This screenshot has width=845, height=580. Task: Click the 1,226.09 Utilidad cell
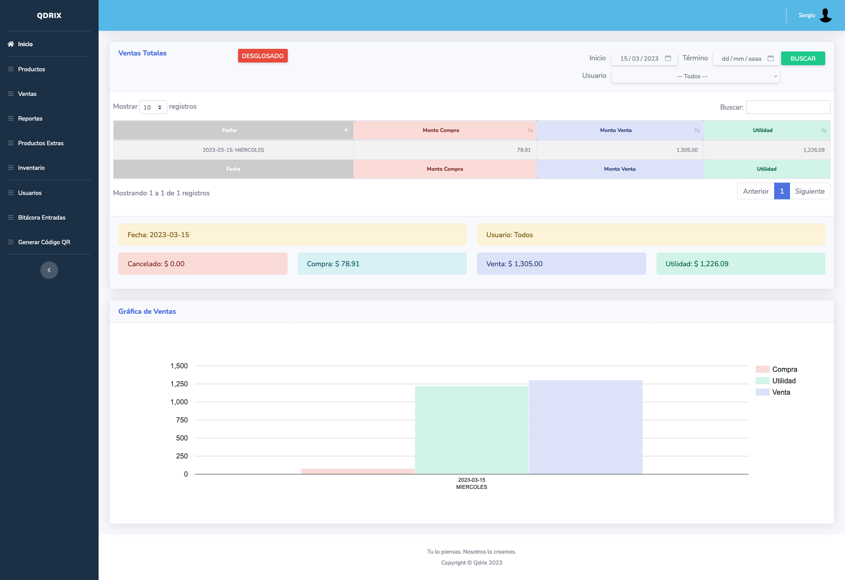767,150
